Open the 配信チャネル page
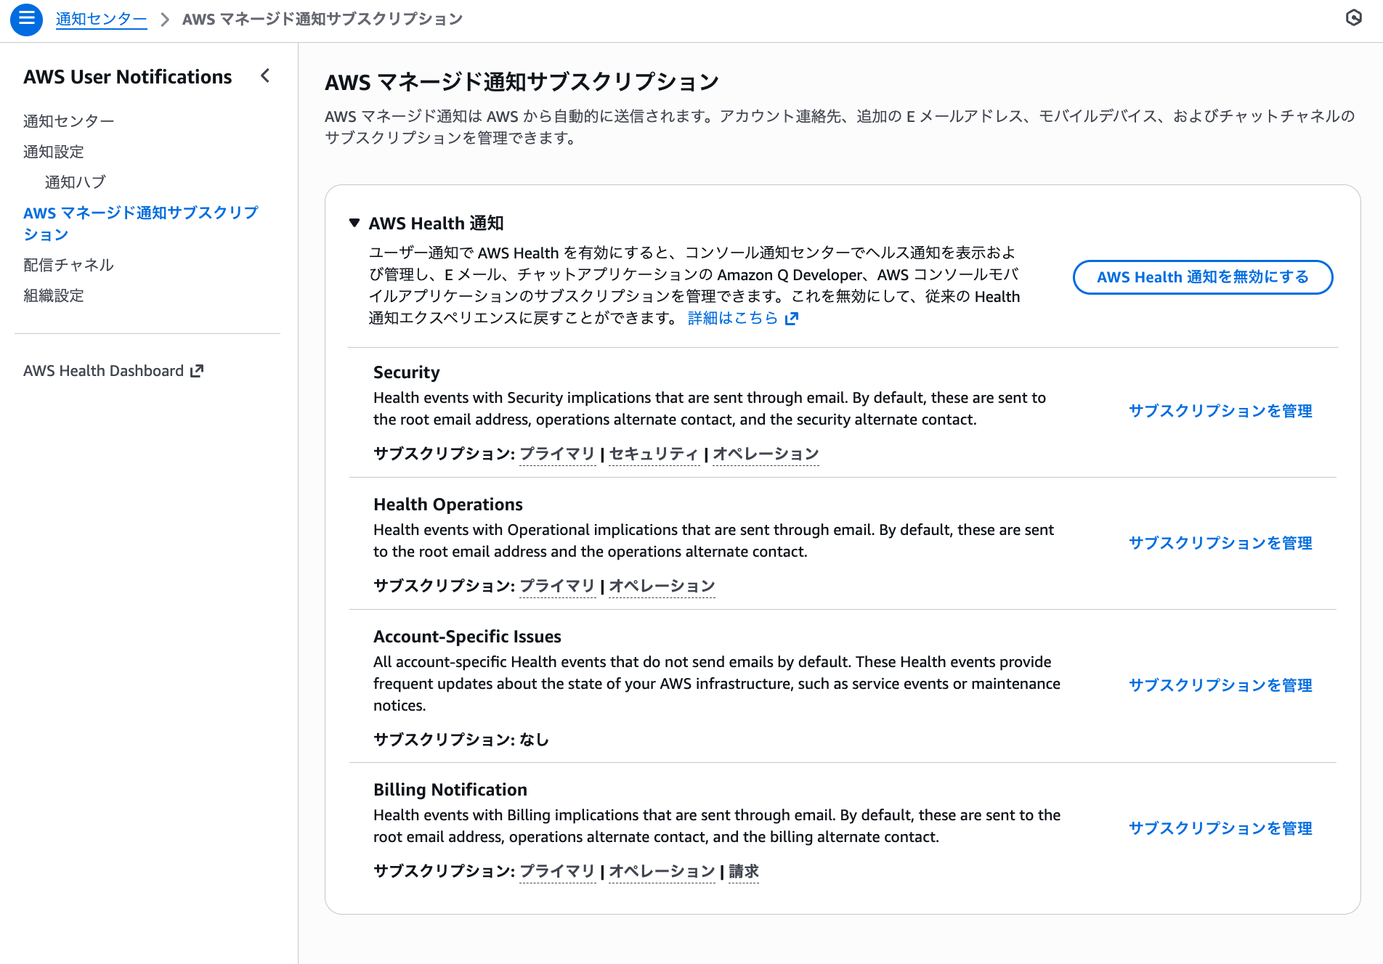The height and width of the screenshot is (964, 1383). coord(68,265)
